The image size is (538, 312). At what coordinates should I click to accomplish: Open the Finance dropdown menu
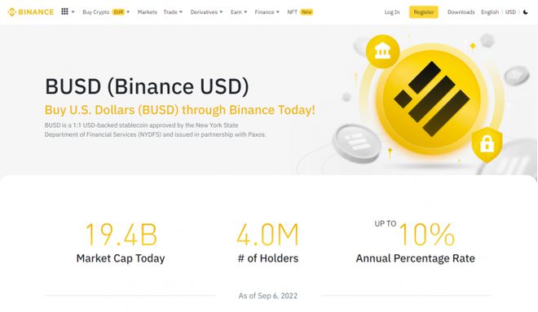pyautogui.click(x=267, y=12)
